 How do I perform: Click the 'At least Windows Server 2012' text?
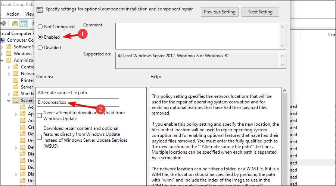173,56
